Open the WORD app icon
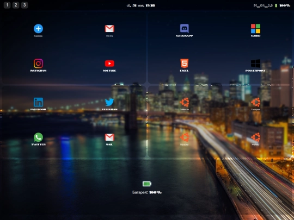This screenshot has width=294, height=220. [255, 29]
